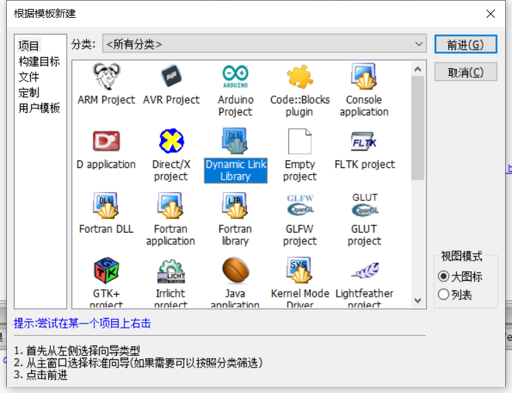This screenshot has height=393, width=512.
Task: Select 项目 in the left list
Action: 29,45
